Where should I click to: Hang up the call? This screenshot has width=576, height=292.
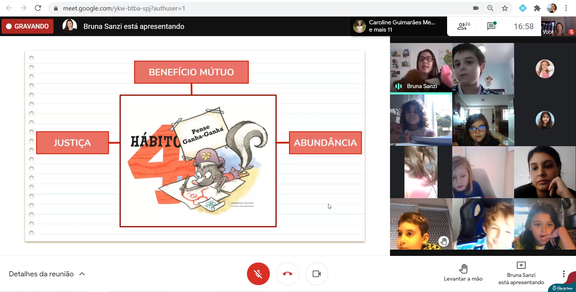[287, 274]
